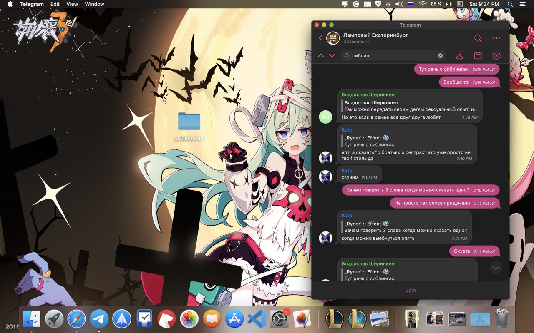Open Books app in the Dock
Image resolution: width=534 pixels, height=333 pixels.
click(x=212, y=319)
